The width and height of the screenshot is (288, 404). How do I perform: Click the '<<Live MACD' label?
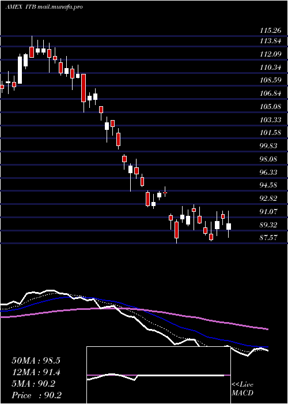(242, 389)
